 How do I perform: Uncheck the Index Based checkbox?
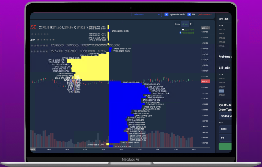pos(180,33)
